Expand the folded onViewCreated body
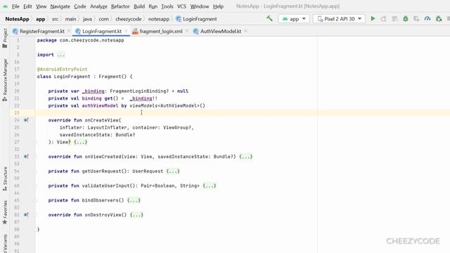 246,157
